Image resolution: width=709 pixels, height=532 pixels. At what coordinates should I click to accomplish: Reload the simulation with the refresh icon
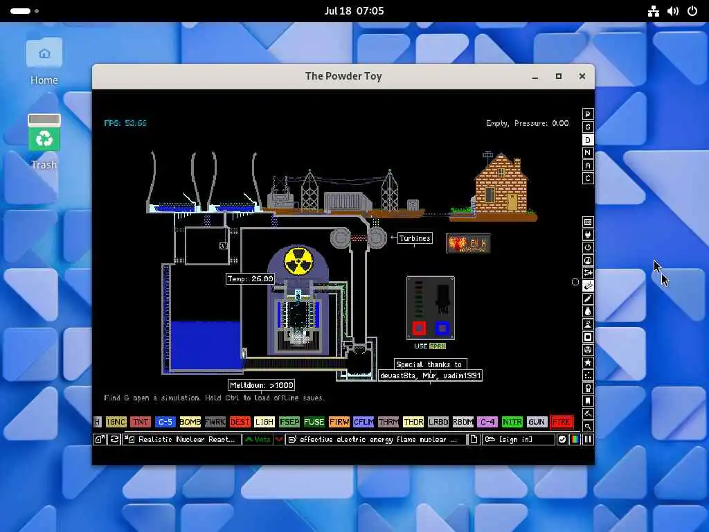pos(114,439)
